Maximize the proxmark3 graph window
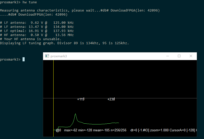The image size is (204, 139). tap(179, 56)
